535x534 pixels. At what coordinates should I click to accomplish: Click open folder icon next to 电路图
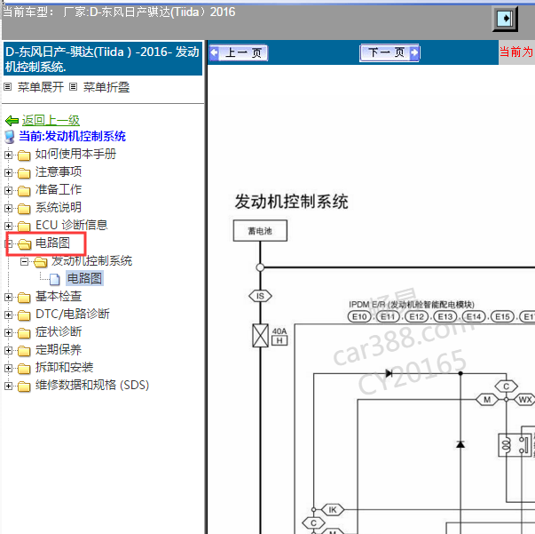24,244
